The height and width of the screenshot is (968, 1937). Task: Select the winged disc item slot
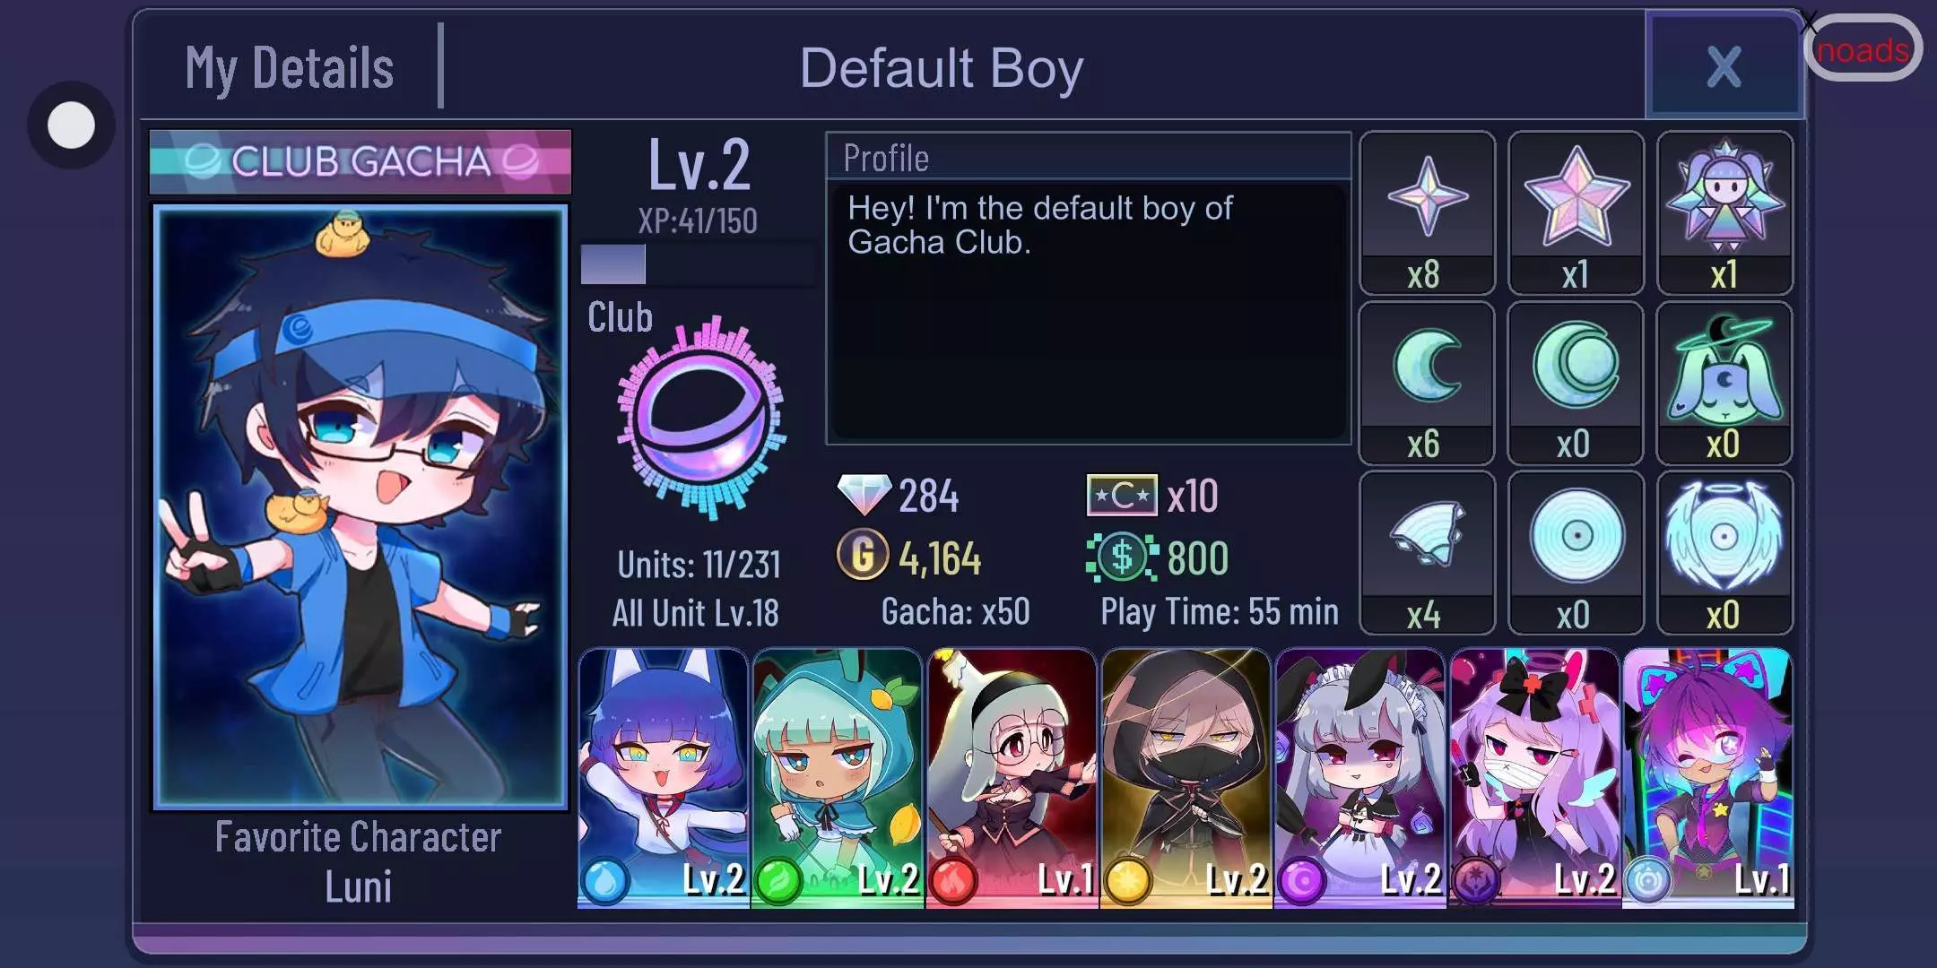click(x=1724, y=553)
